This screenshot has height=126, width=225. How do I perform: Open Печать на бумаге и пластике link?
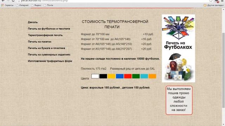tap(46, 48)
